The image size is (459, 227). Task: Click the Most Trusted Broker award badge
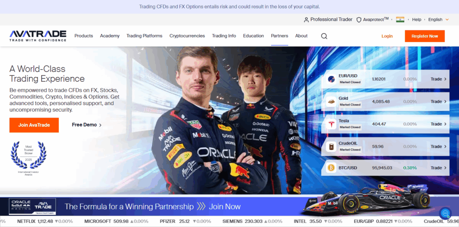[29, 157]
